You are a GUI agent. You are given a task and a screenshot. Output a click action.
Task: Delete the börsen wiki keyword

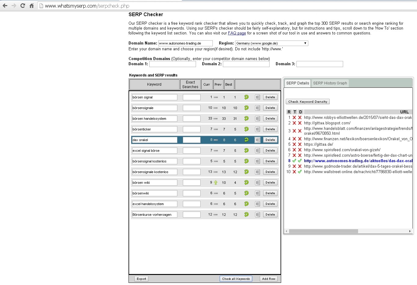[x=270, y=183]
